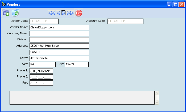Click the Division label
This screenshot has width=186, height=112.
point(23,39)
